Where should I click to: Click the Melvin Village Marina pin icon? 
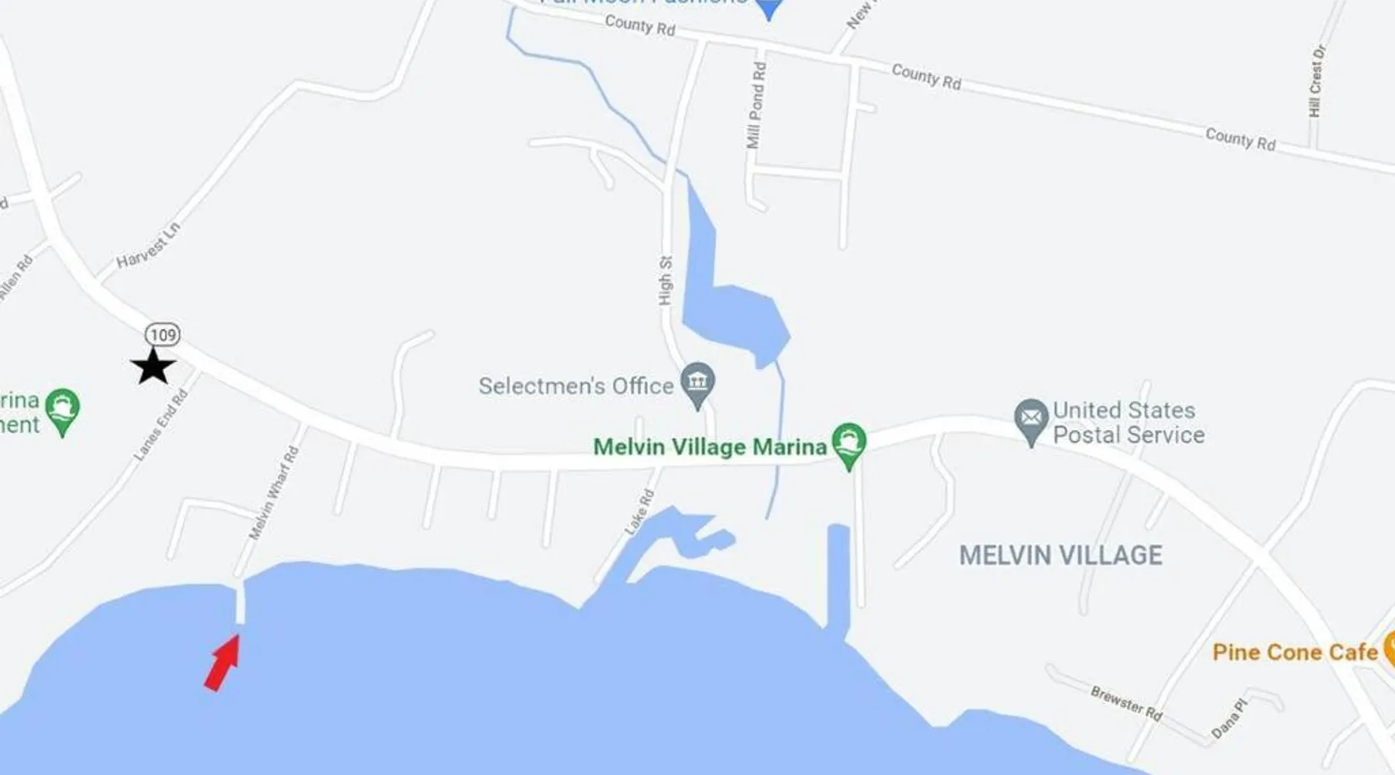point(849,446)
